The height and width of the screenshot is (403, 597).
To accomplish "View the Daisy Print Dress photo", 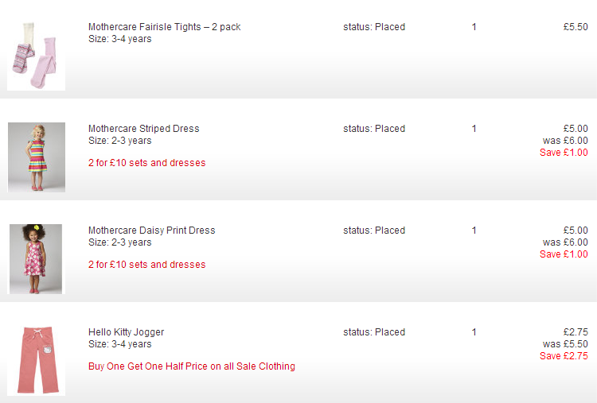I will point(36,258).
